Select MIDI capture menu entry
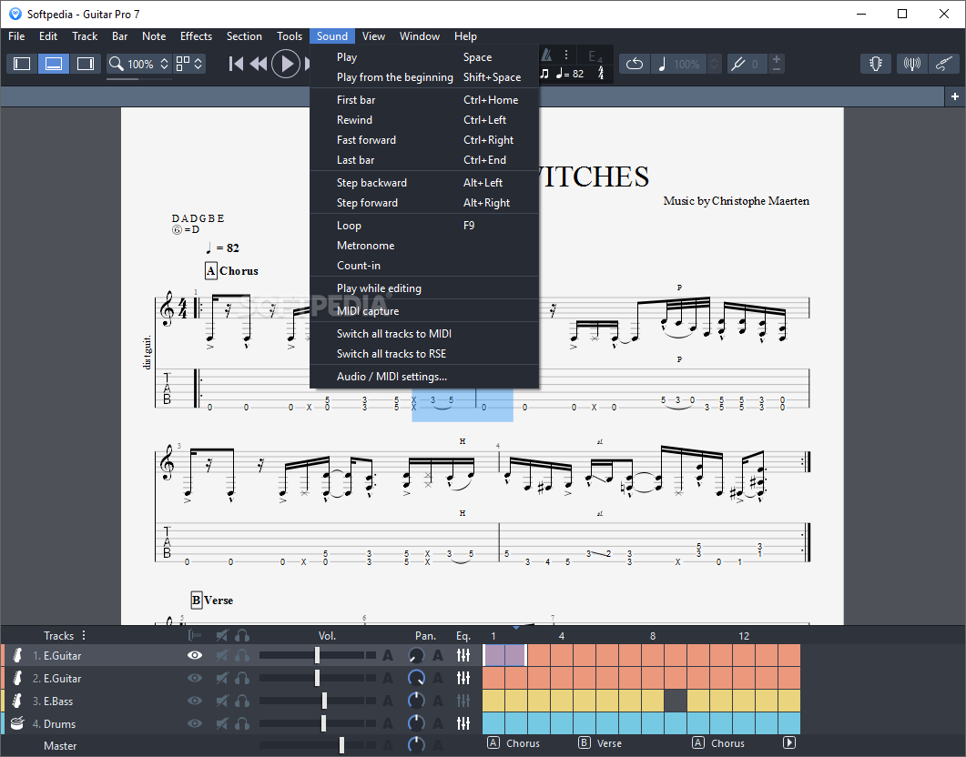The image size is (966, 757). (x=424, y=311)
